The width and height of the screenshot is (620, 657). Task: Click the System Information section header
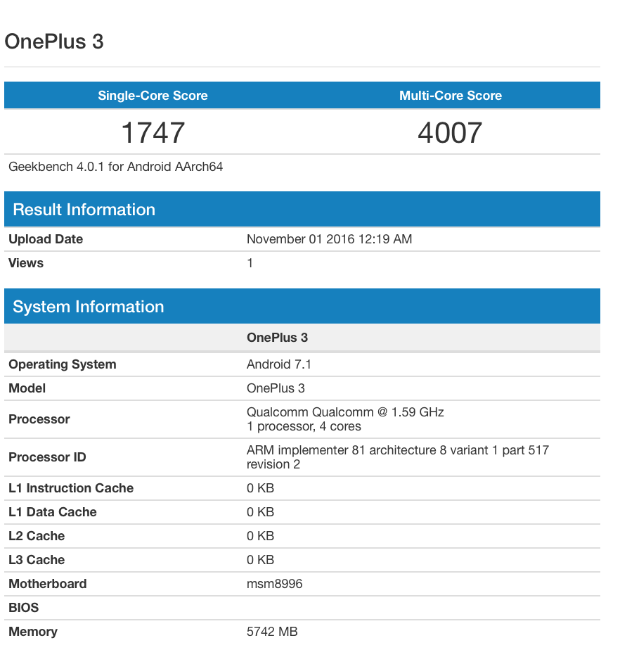coord(88,307)
